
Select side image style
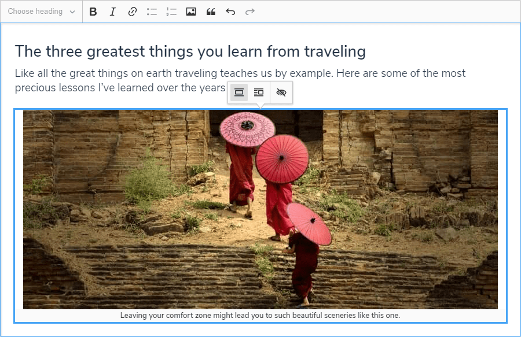[259, 92]
